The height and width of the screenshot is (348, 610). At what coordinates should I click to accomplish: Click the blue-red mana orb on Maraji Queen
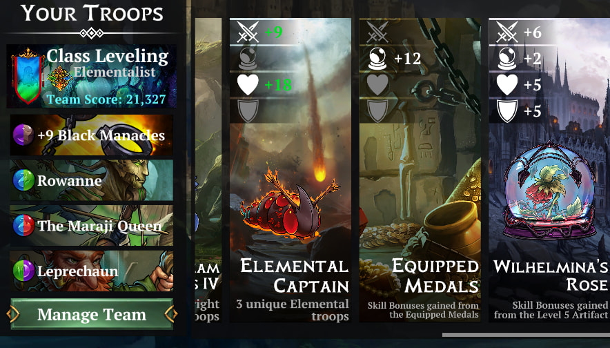23,226
